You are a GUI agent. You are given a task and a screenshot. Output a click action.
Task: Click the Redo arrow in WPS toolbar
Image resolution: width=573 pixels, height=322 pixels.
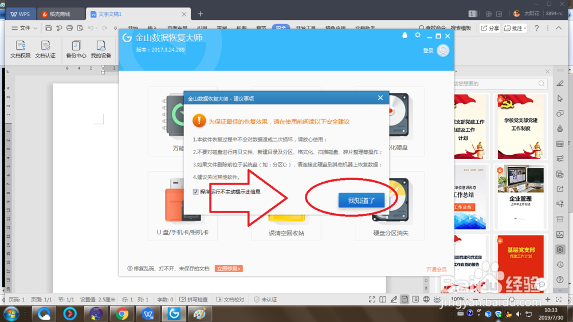pyautogui.click(x=104, y=28)
